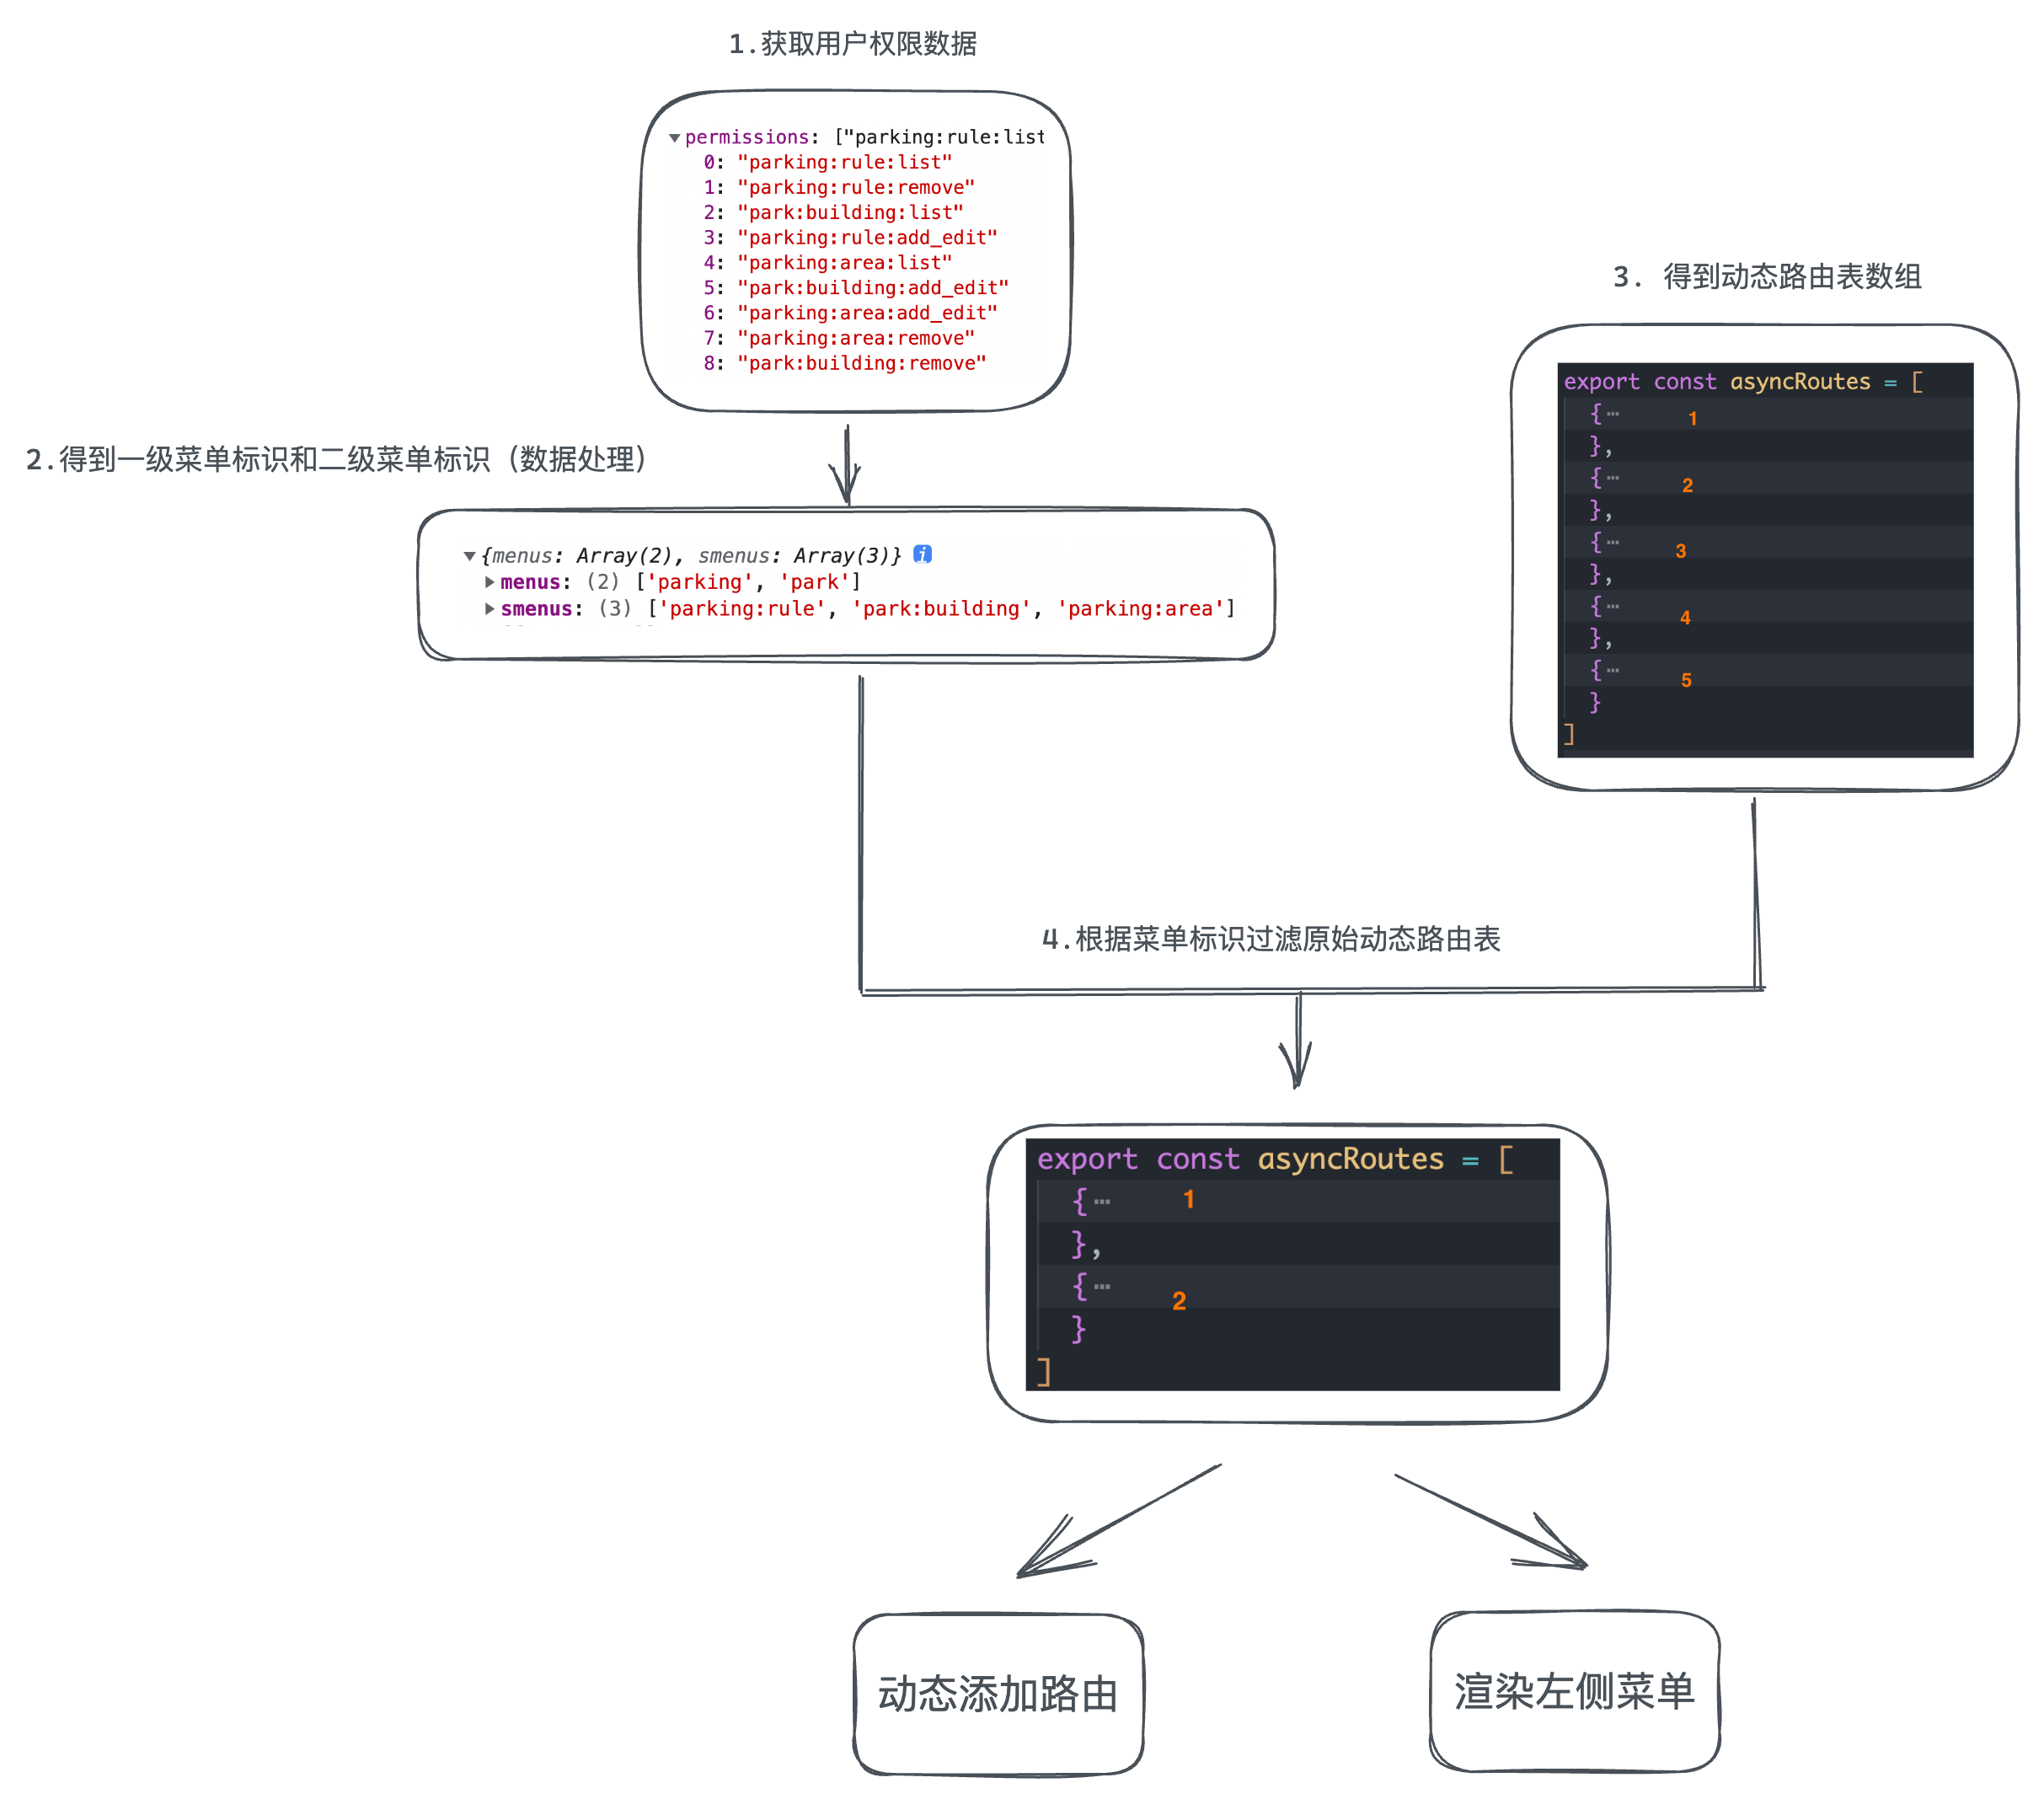Click the 渲染左侧菜单 box
This screenshot has height=1799, width=2044.
(x=1574, y=1691)
